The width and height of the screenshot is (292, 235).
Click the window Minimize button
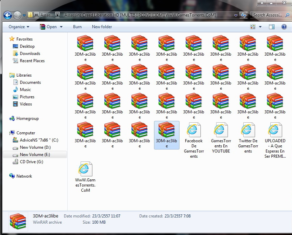(x=262, y=3)
